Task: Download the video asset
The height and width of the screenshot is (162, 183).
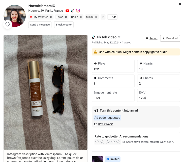Action: coord(170,38)
